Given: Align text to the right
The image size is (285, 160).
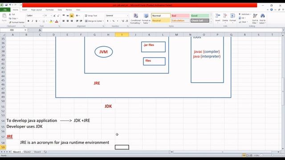Looking at the screenshot, I should [x=72, y=21].
